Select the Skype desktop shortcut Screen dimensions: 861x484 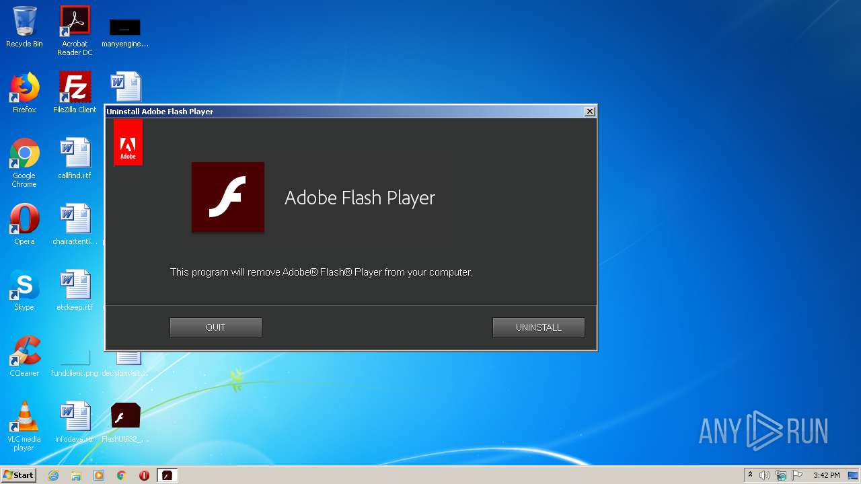point(24,290)
